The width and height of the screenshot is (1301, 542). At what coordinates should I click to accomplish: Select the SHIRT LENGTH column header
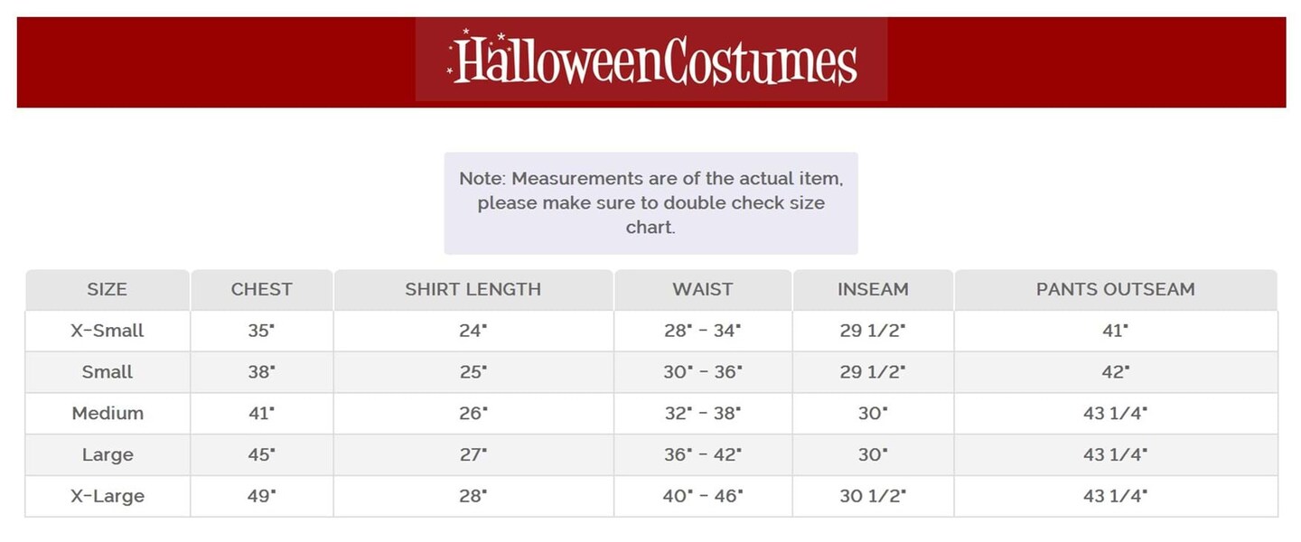(x=473, y=290)
